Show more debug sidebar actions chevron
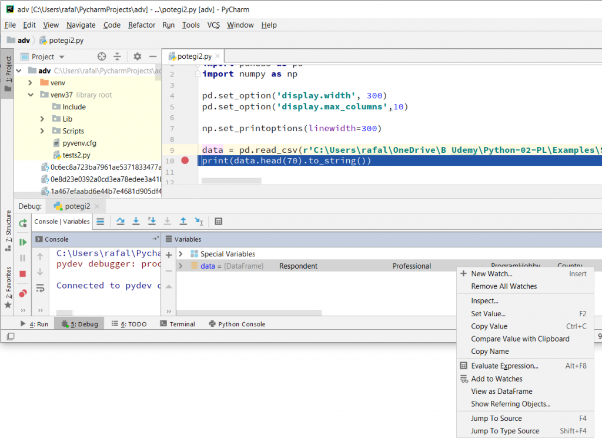 point(23,310)
